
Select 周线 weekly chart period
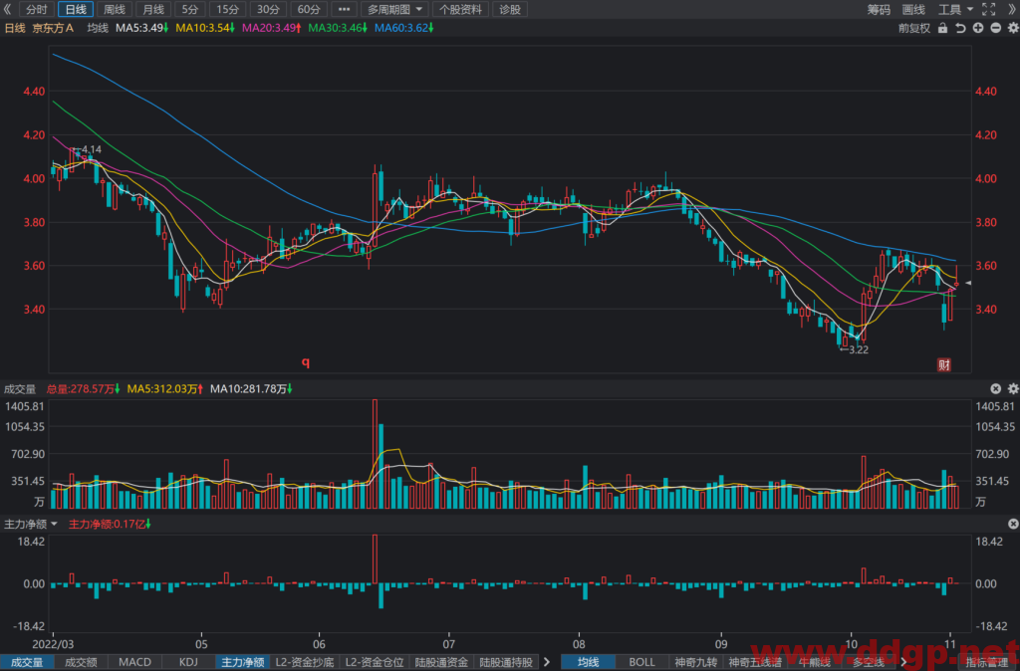click(x=115, y=9)
